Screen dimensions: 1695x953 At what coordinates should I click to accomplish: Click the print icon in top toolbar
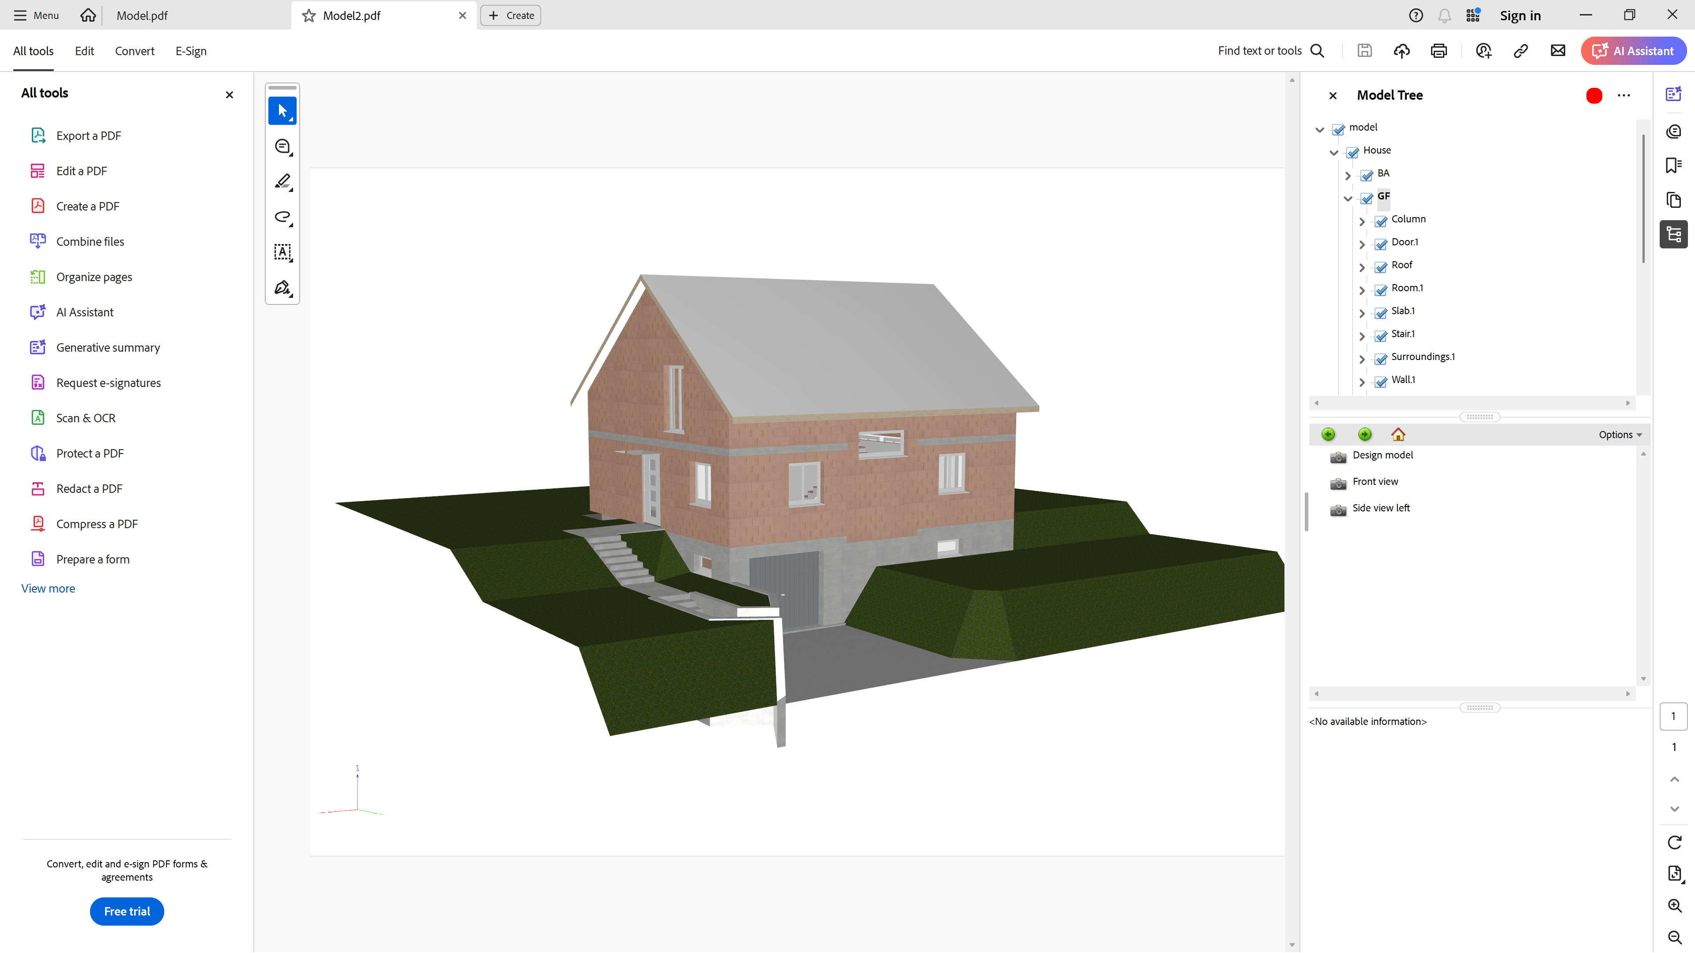pyautogui.click(x=1439, y=51)
